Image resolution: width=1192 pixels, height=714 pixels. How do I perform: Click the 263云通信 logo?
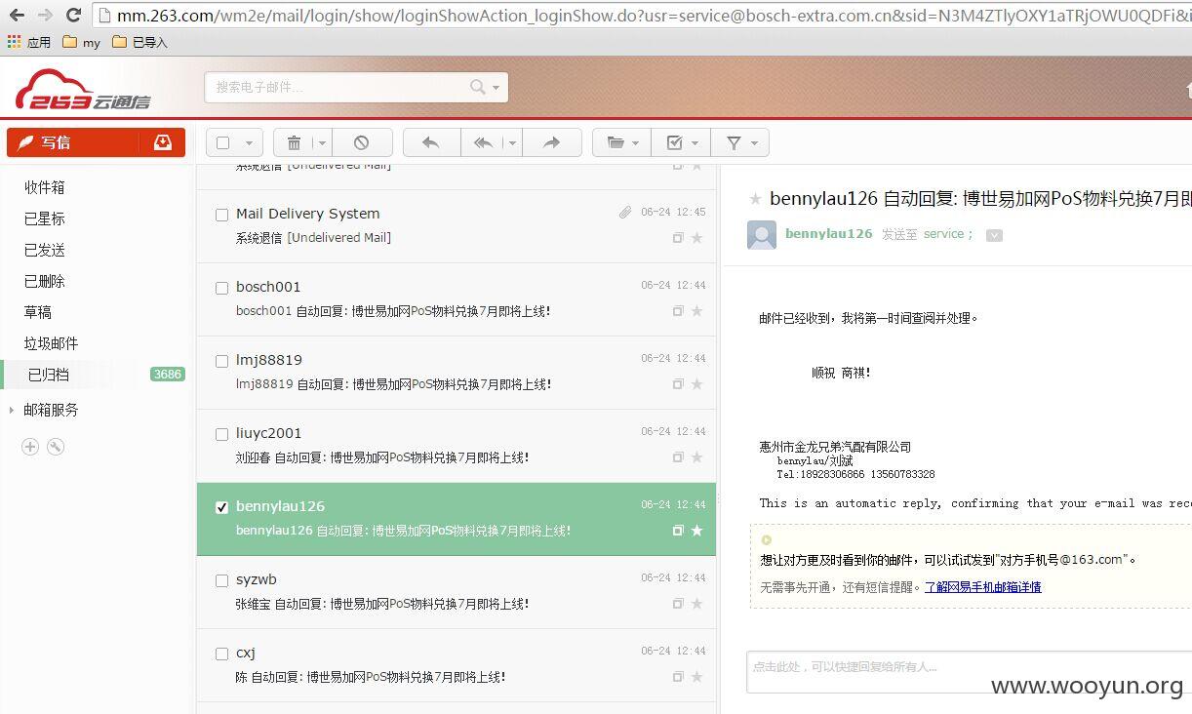(83, 90)
